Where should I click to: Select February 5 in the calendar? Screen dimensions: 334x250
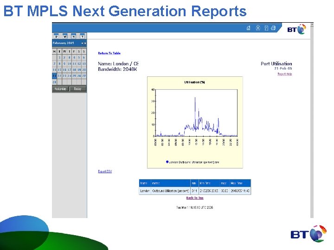click(x=79, y=57)
